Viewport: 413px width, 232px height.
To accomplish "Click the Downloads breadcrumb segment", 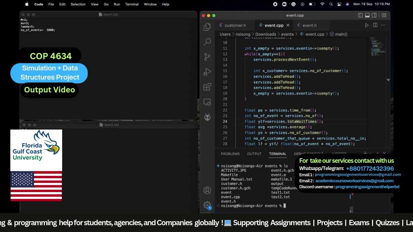I will [266, 34].
